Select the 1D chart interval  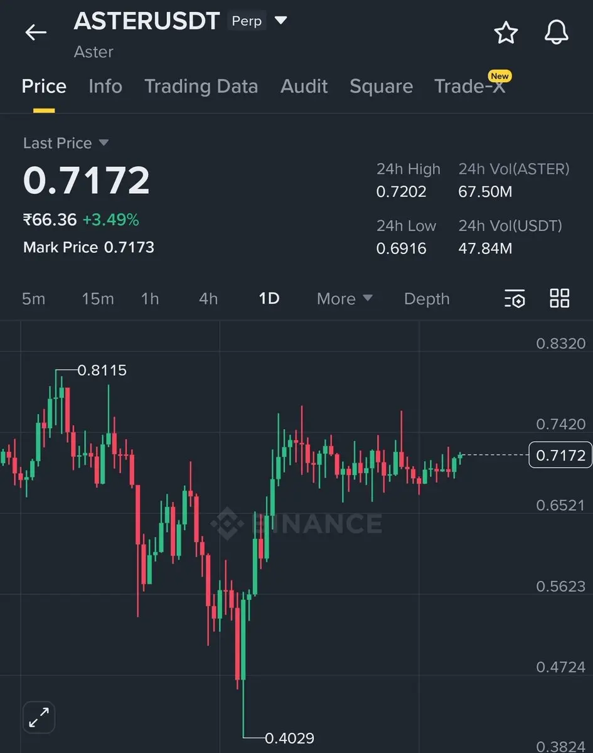click(x=269, y=299)
